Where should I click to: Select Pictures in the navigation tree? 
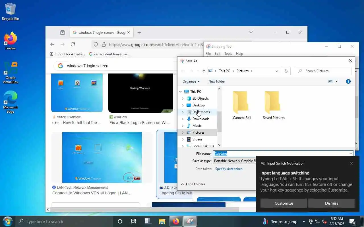click(x=198, y=133)
